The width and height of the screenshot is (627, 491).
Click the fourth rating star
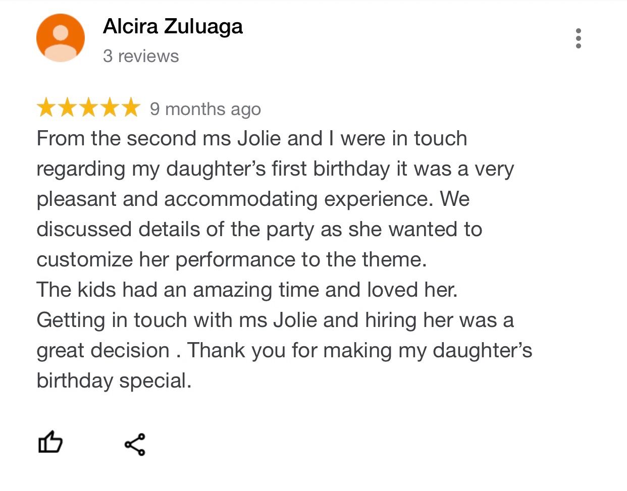coord(110,108)
